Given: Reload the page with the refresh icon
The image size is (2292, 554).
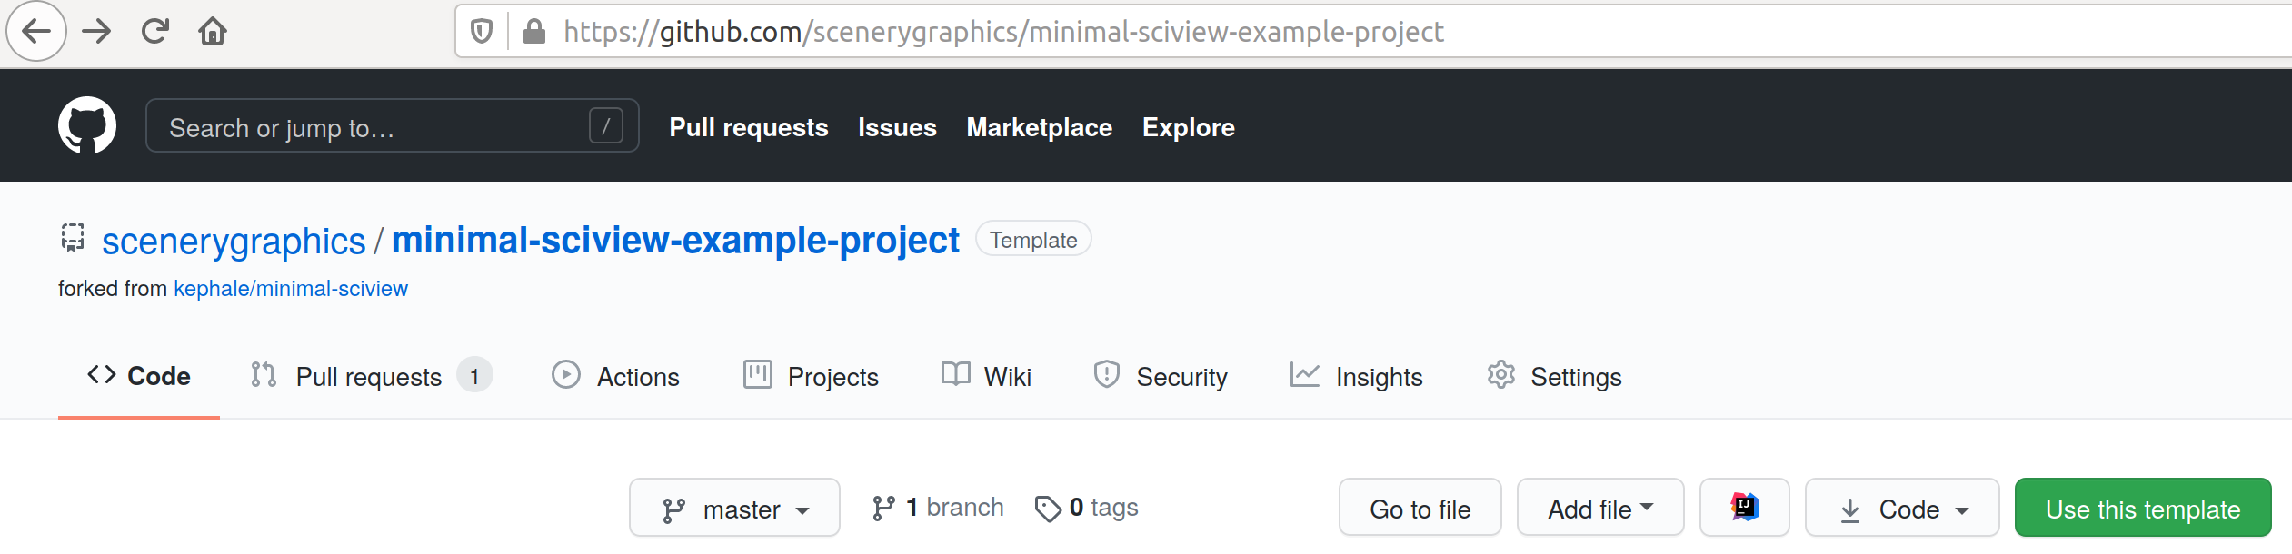Looking at the screenshot, I should point(155,32).
